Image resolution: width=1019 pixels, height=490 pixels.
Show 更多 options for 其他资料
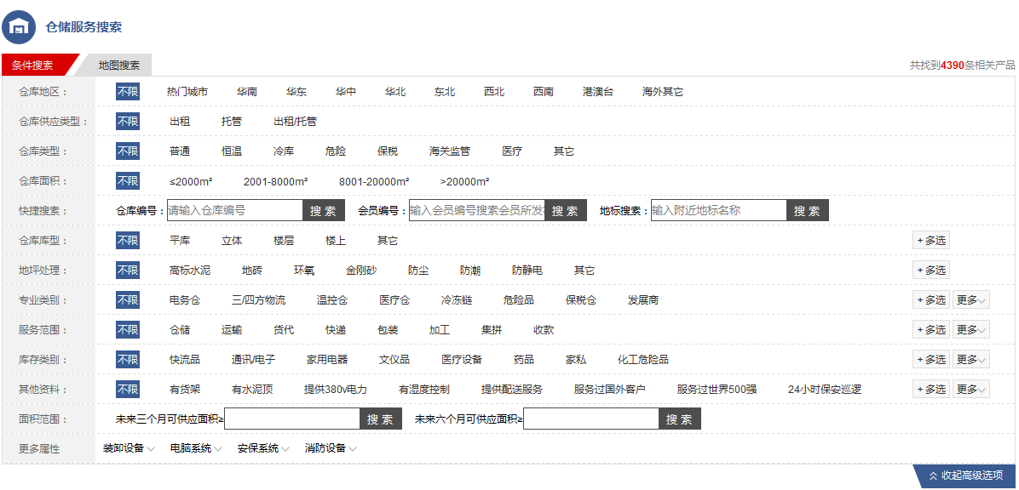click(x=970, y=390)
